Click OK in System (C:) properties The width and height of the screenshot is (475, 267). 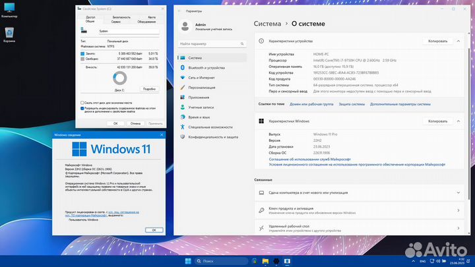115,123
